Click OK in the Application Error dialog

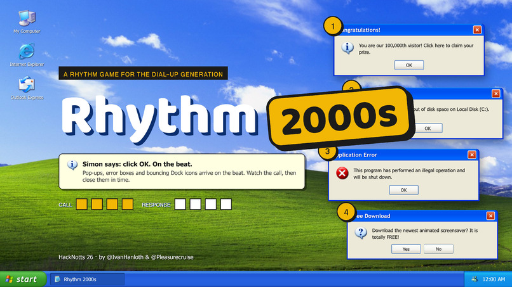[x=403, y=190]
